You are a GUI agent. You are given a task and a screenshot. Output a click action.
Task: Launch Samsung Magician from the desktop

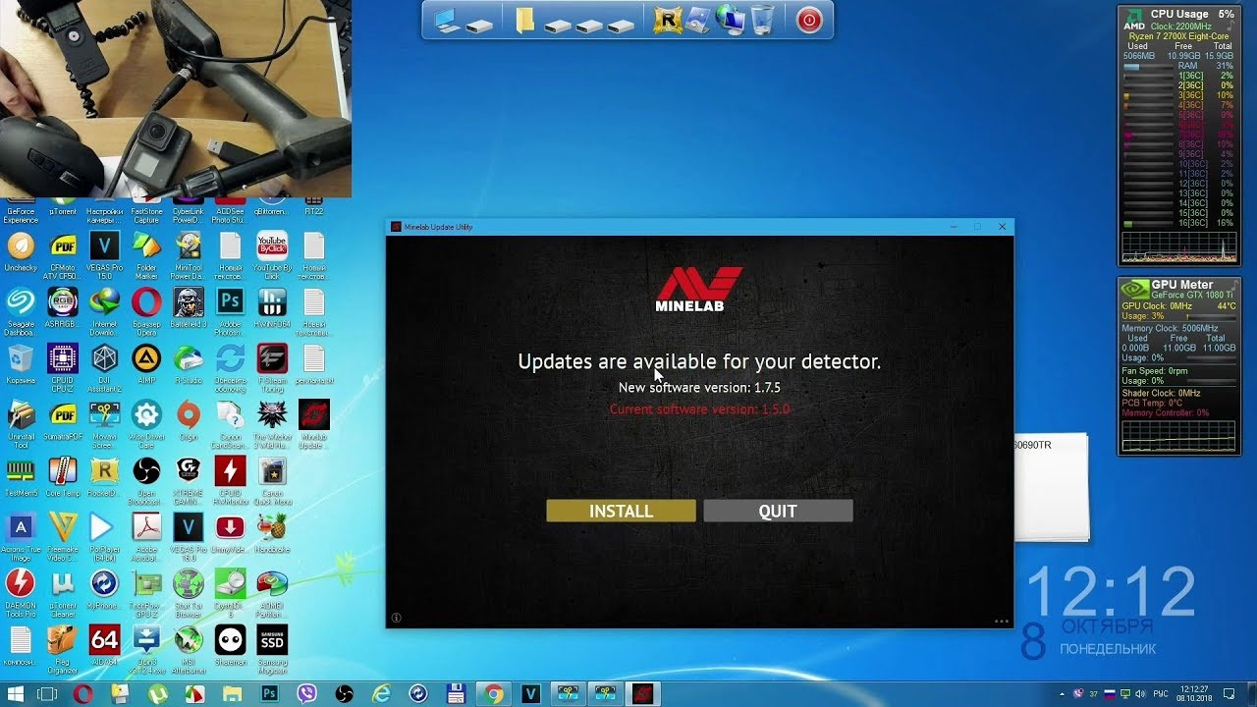[272, 648]
